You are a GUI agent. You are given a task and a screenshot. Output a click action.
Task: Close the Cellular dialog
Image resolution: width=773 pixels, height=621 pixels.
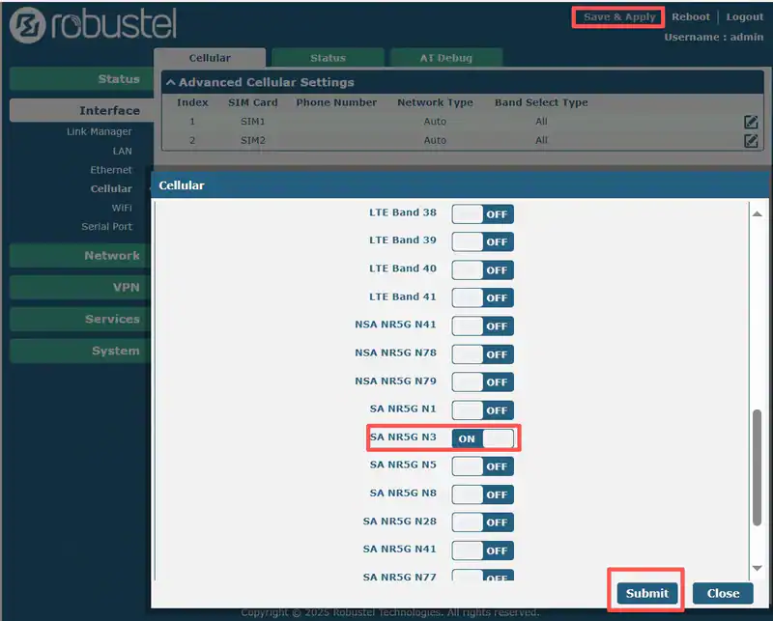(722, 593)
